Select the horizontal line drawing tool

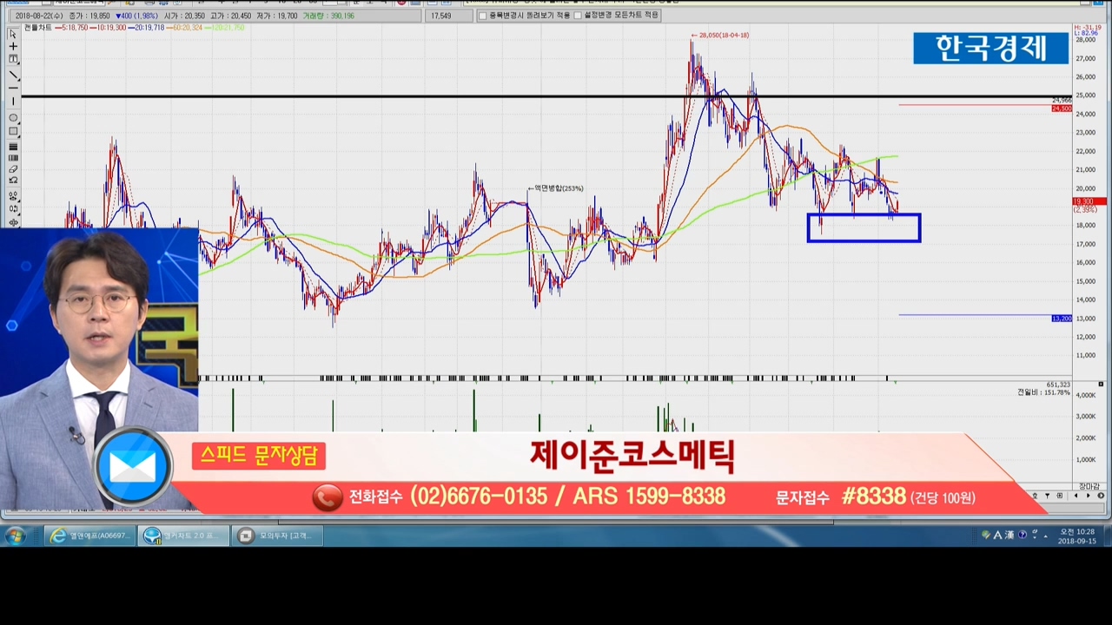point(13,89)
